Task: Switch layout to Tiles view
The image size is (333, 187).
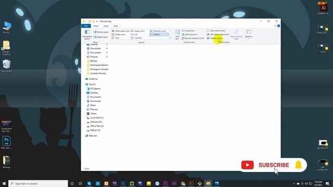Action: pos(116,38)
